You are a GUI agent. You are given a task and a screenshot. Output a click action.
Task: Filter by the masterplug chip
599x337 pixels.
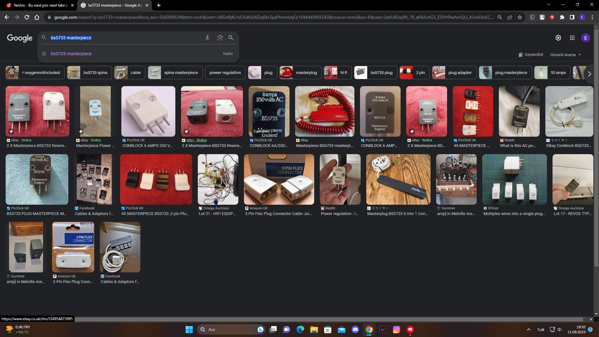click(300, 72)
